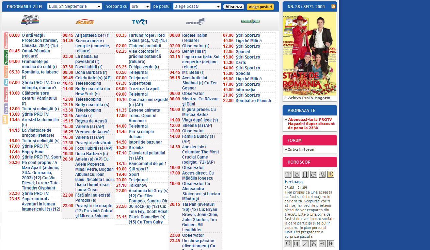Open the 'alege post tv' channel dropdown
430x250 pixels.
click(x=197, y=6)
